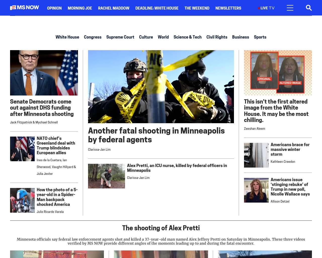Click the NATO chief article thumbnail
This screenshot has width=322, height=258.
point(22,149)
